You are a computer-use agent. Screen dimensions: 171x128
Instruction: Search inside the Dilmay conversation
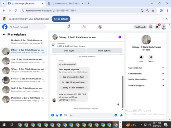tap(151, 57)
